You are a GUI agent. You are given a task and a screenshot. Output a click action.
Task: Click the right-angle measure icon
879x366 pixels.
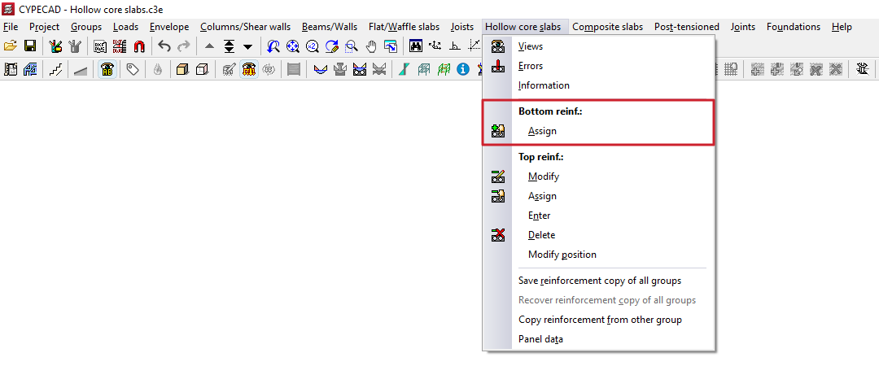[x=455, y=46]
